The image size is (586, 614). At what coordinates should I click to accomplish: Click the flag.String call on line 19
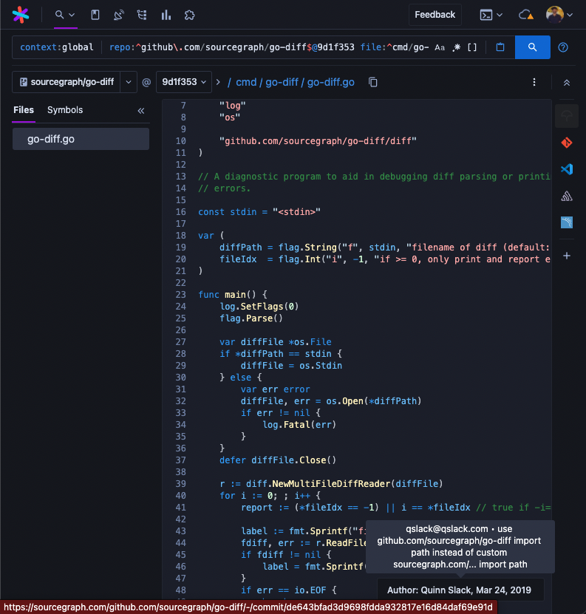[x=307, y=248]
